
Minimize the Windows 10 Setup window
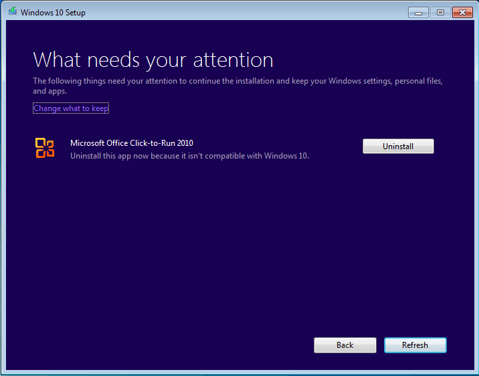point(418,13)
